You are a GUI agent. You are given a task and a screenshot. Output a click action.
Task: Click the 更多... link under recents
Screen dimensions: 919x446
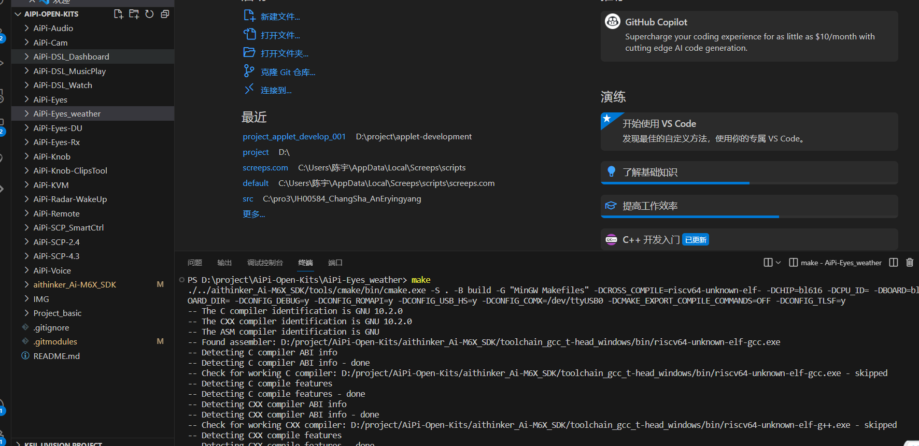pos(254,214)
